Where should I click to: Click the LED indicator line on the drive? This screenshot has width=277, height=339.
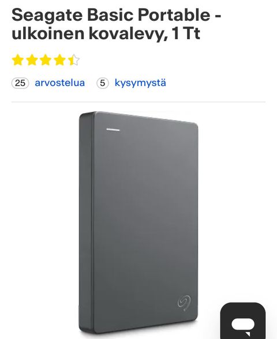[x=113, y=130]
